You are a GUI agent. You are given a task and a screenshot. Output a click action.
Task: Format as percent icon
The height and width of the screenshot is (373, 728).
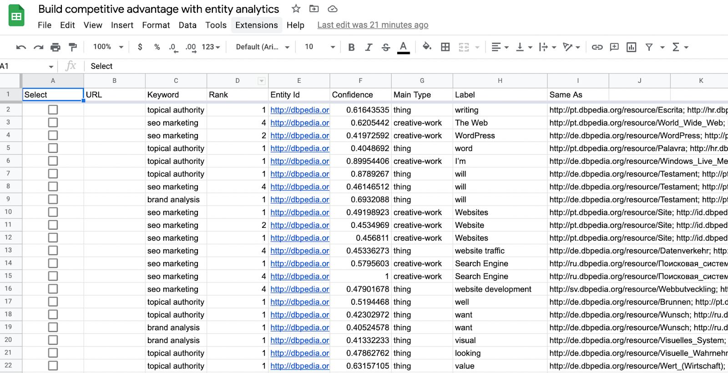point(157,47)
